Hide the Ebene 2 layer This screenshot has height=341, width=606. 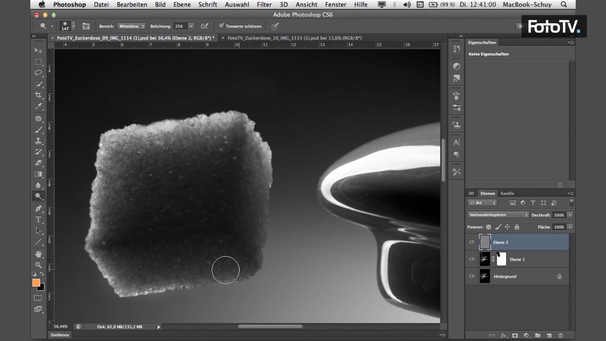pyautogui.click(x=472, y=242)
